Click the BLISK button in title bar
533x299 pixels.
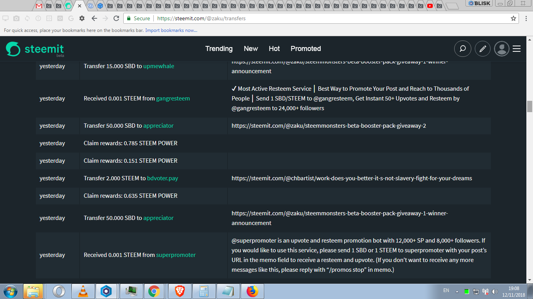[x=480, y=3]
